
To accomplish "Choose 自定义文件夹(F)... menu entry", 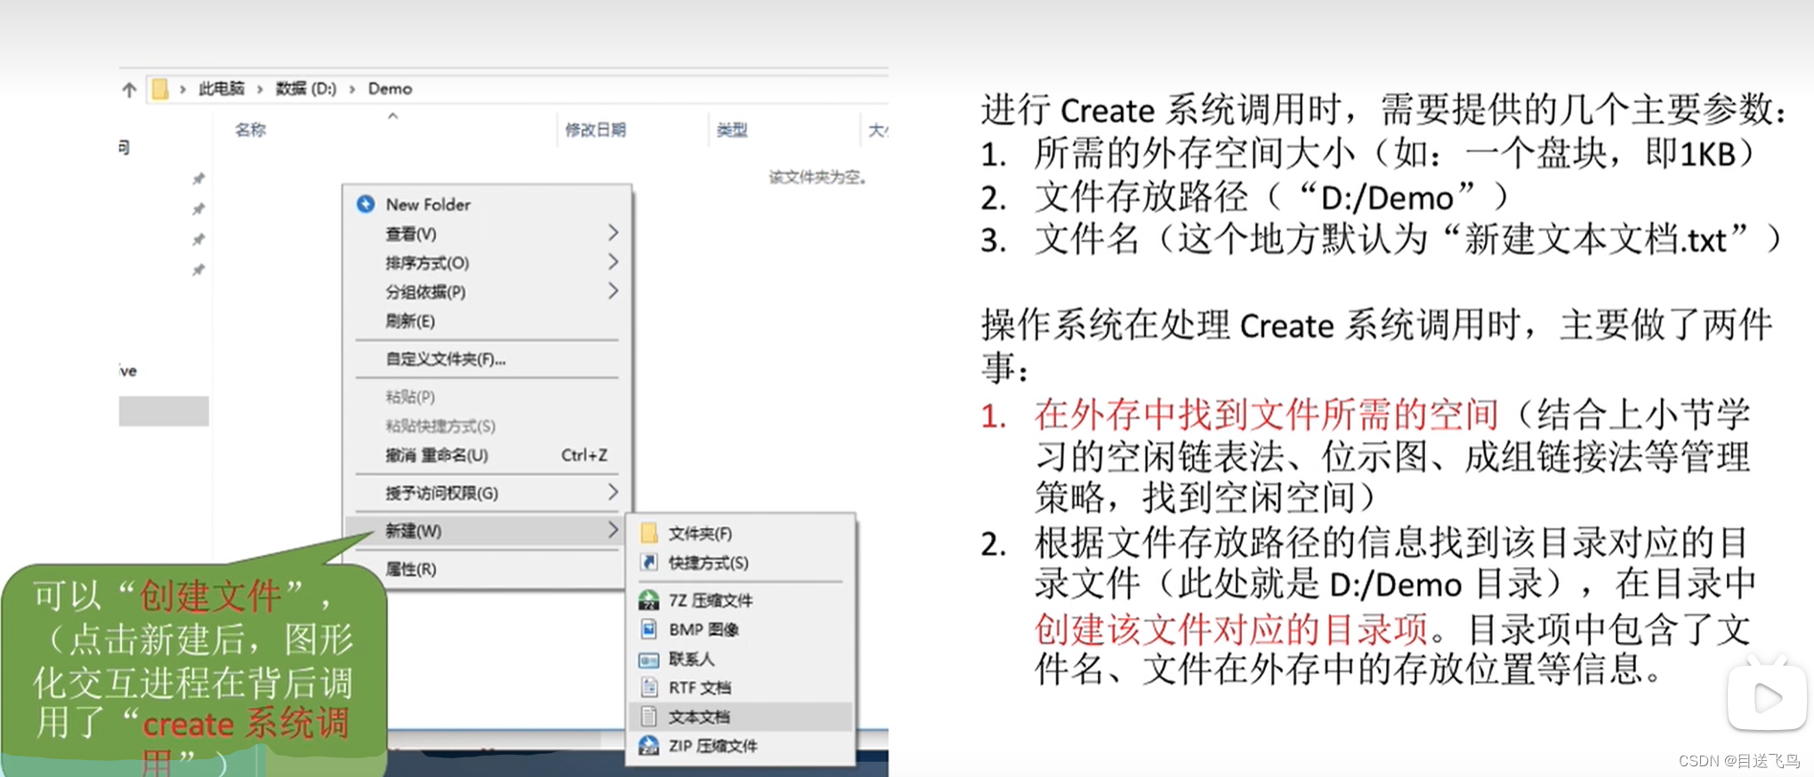I will [487, 359].
